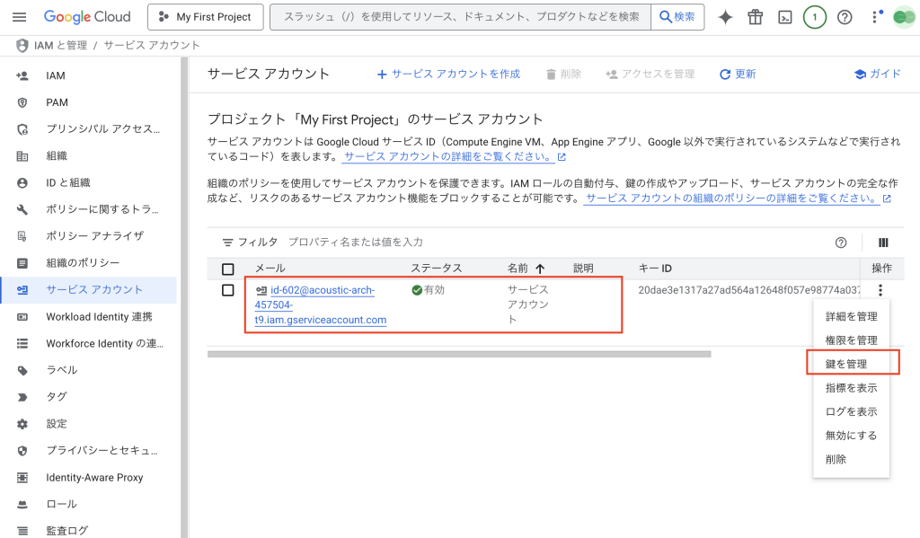The image size is (920, 538).
Task: Select 権限を管理 from actions menu
Action: click(852, 340)
